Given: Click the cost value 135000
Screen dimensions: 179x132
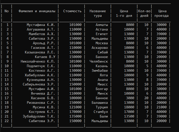Looking at the screenshot, I should point(75,116).
